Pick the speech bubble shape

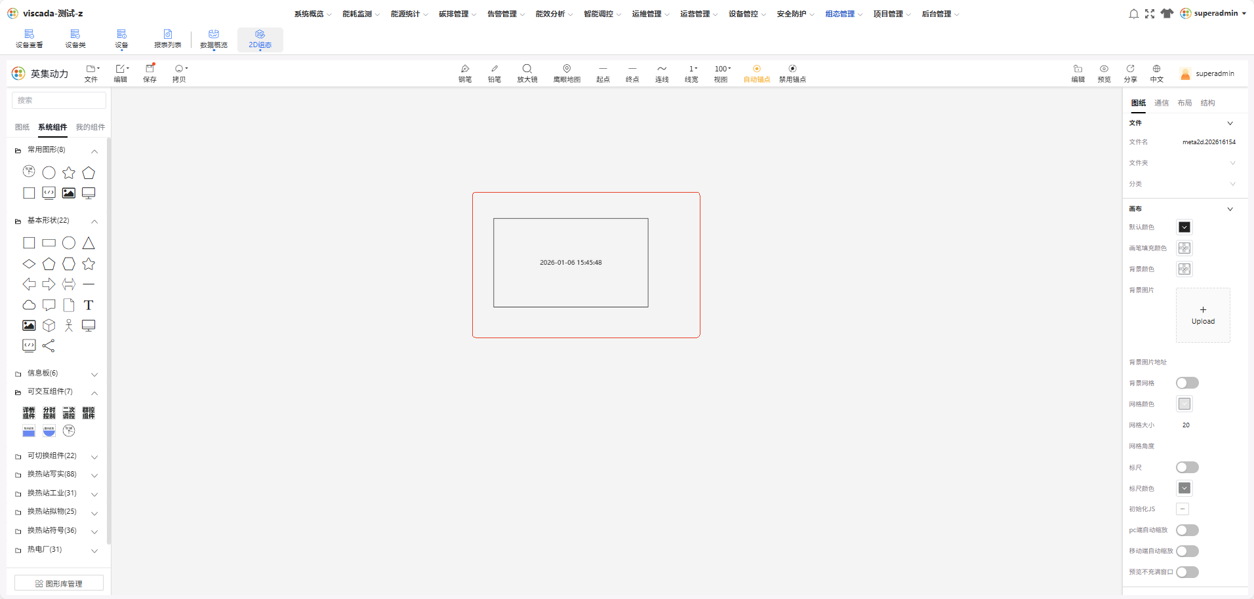pos(49,305)
